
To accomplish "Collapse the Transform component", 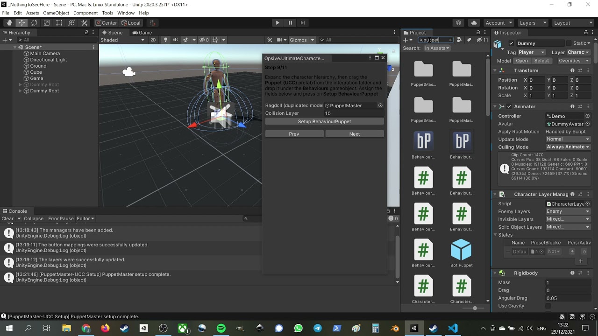I will click(x=495, y=70).
